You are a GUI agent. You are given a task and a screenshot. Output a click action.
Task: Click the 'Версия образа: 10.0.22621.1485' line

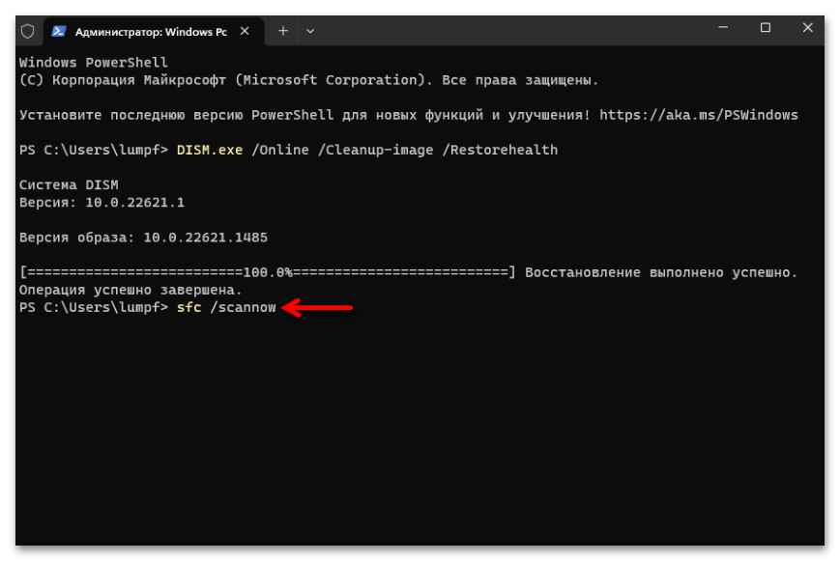coord(143,238)
